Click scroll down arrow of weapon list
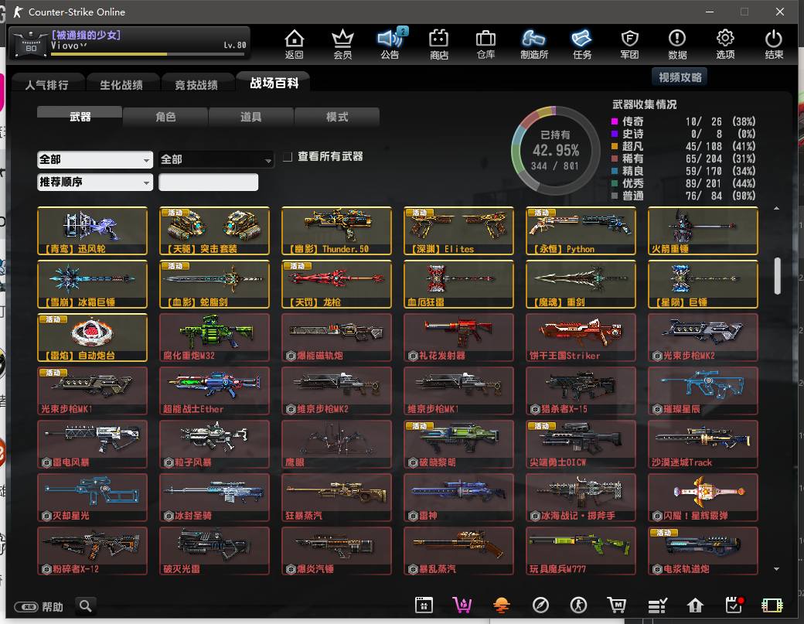Viewport: 804px width, 624px height. [776, 568]
